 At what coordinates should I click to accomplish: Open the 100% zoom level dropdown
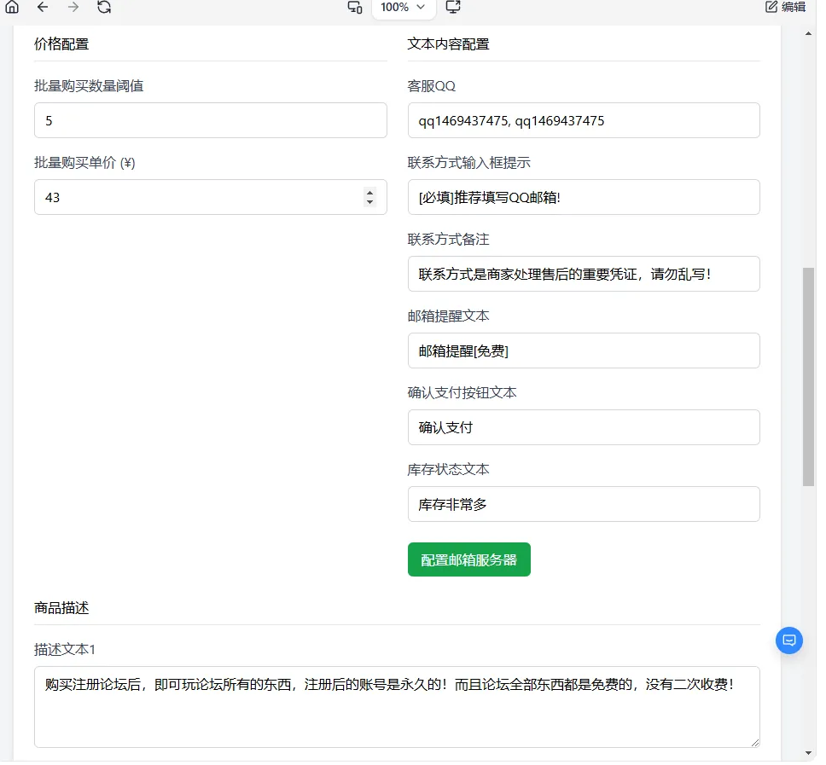click(x=402, y=9)
